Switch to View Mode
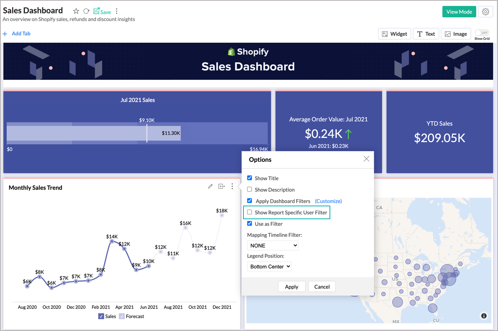The image size is (498, 331). pos(459,11)
